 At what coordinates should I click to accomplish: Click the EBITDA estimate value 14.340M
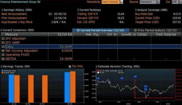click(66, 59)
